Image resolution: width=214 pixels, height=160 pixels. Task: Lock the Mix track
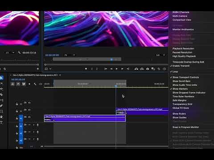pos(17,148)
